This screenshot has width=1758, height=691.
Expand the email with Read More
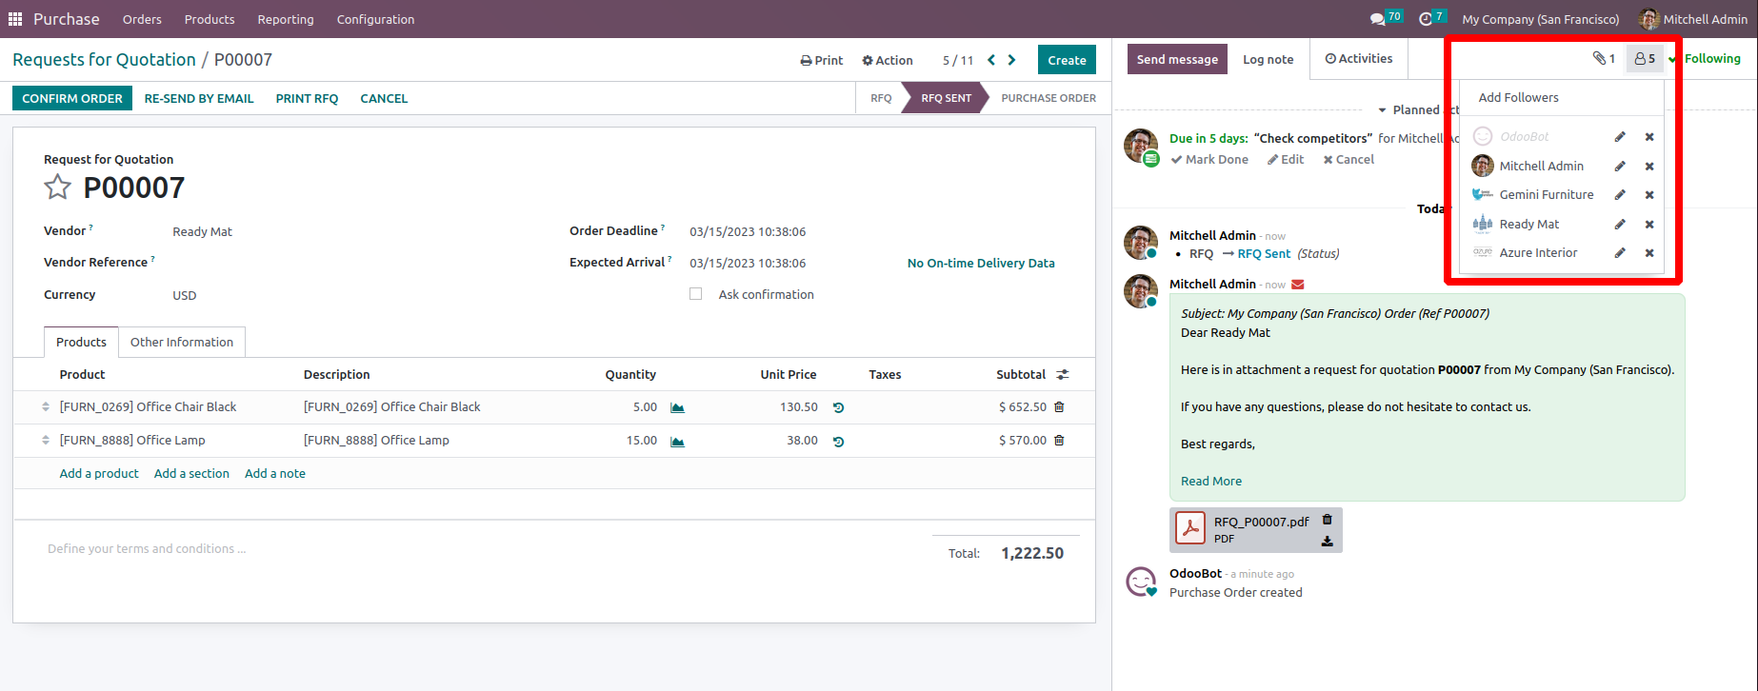tap(1211, 482)
